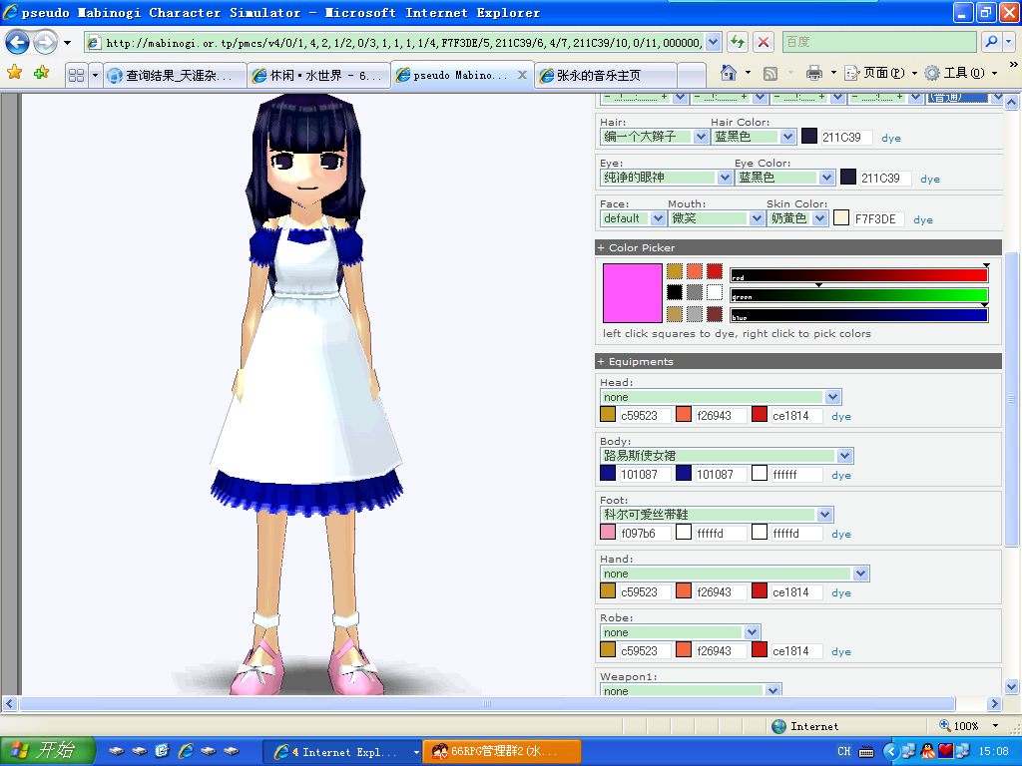Click the red gradient slider bar
This screenshot has height=766, width=1022.
[859, 275]
